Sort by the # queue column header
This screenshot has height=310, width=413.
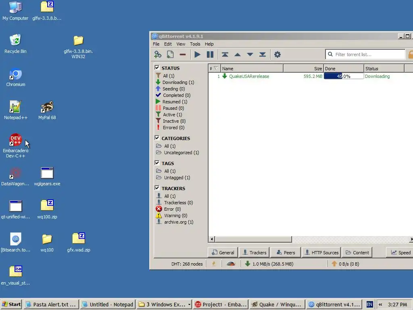click(x=214, y=69)
